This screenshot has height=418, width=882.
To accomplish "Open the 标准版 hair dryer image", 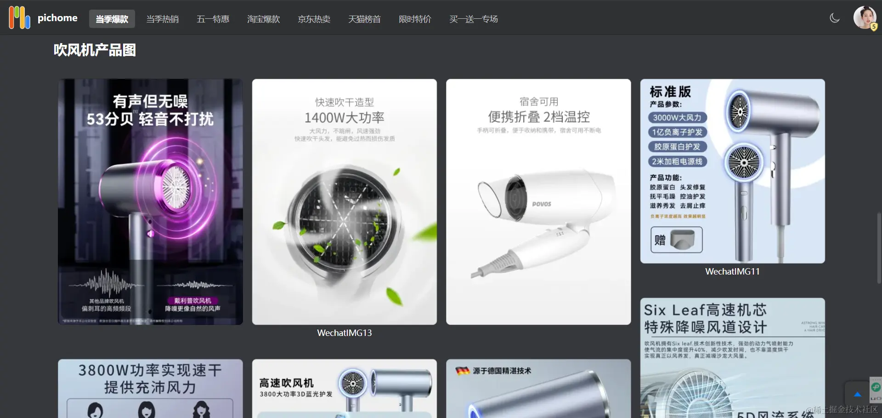I will point(733,171).
